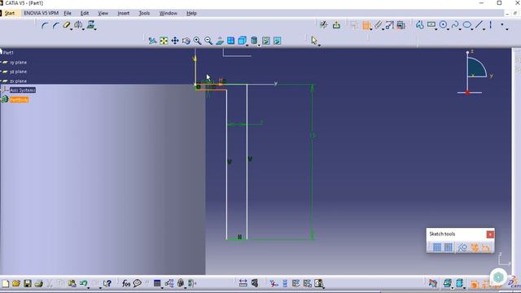Click the Fit All In icon

click(164, 41)
